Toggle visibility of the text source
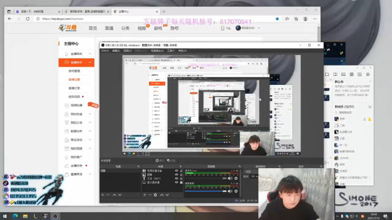This screenshot has height=220, width=392. [x=176, y=178]
